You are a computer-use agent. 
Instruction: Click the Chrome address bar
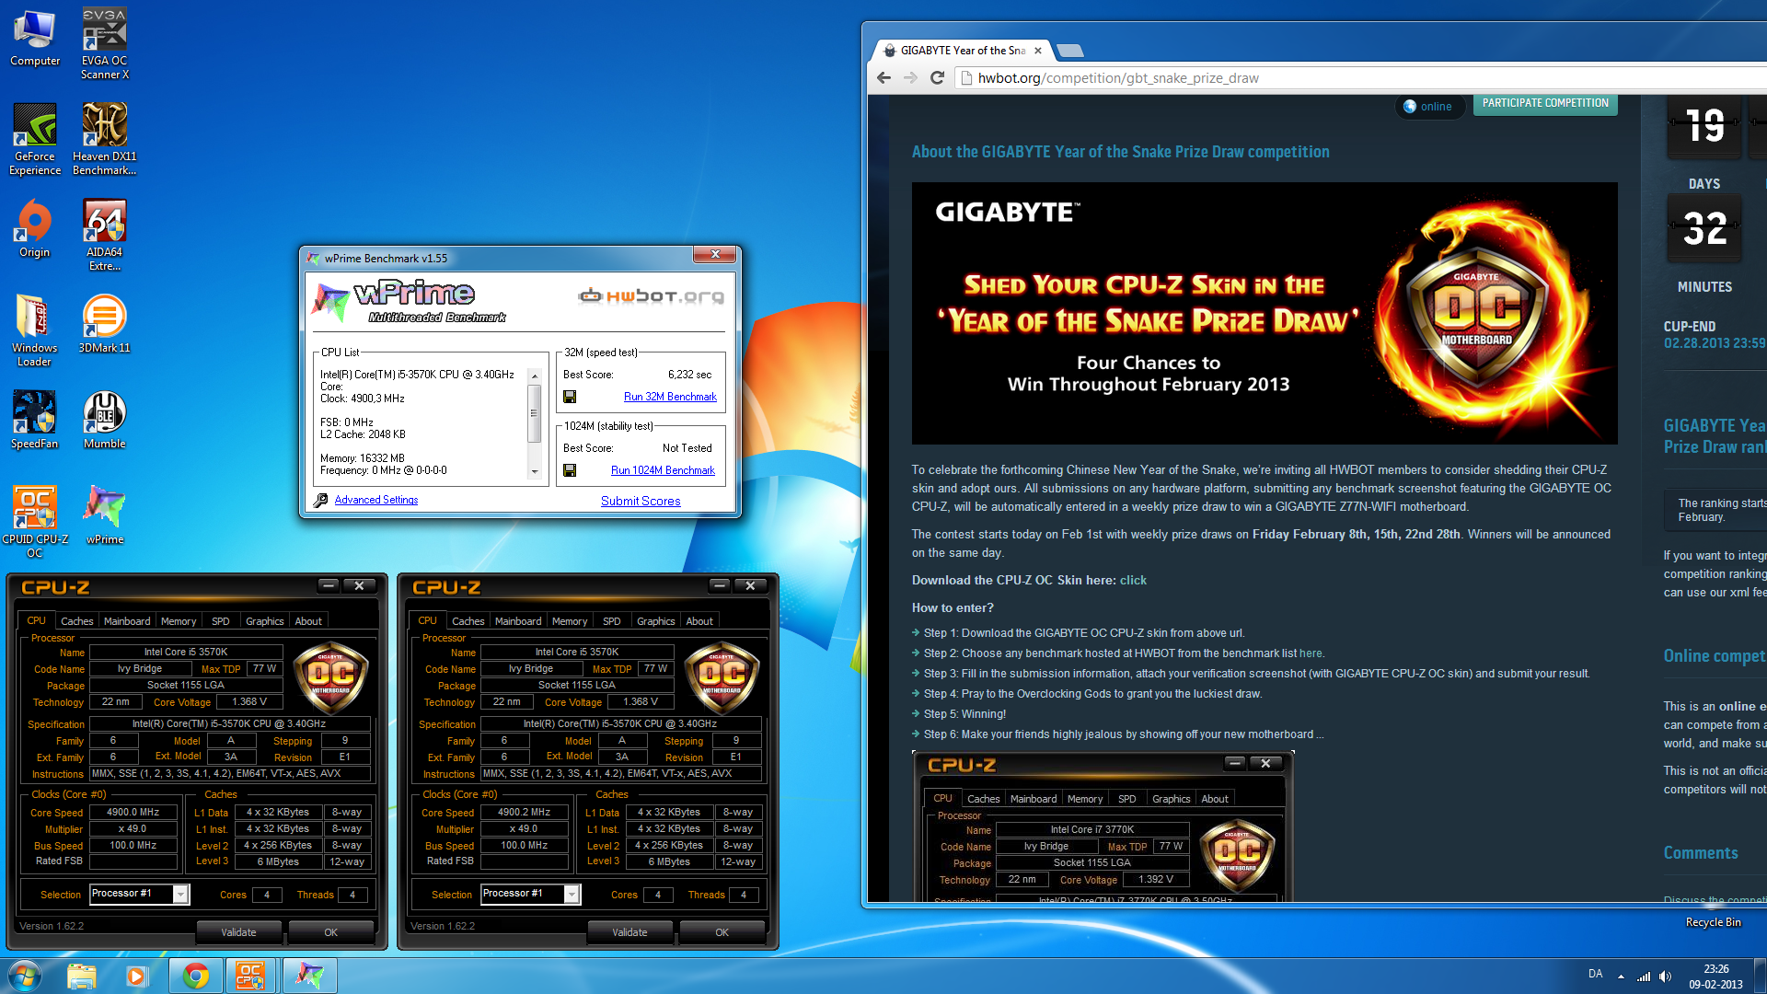click(1362, 78)
